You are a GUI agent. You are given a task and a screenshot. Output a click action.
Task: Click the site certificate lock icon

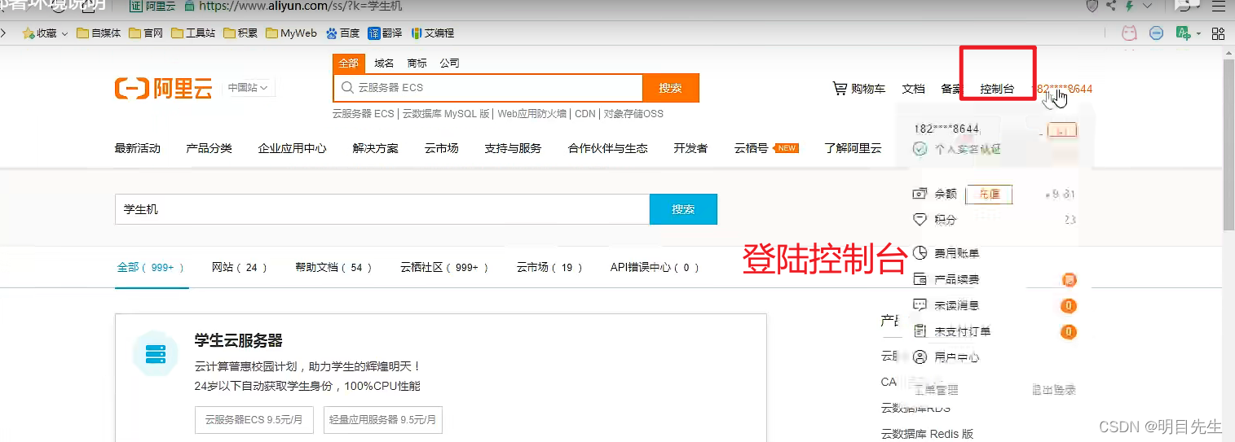190,6
